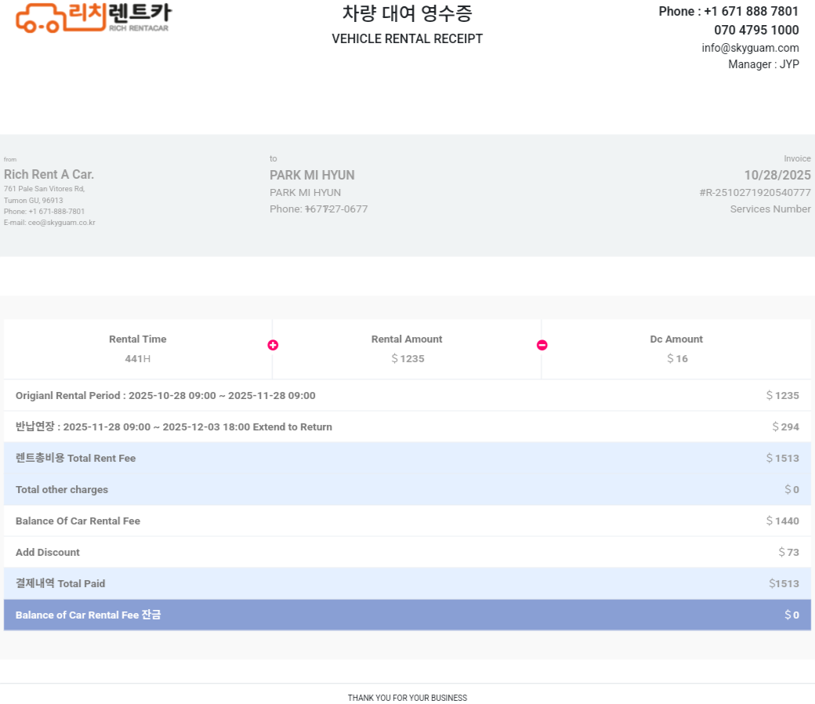Click the invoice number #R-2510271920540777
Viewport: 815px width, 704px height.
point(755,192)
